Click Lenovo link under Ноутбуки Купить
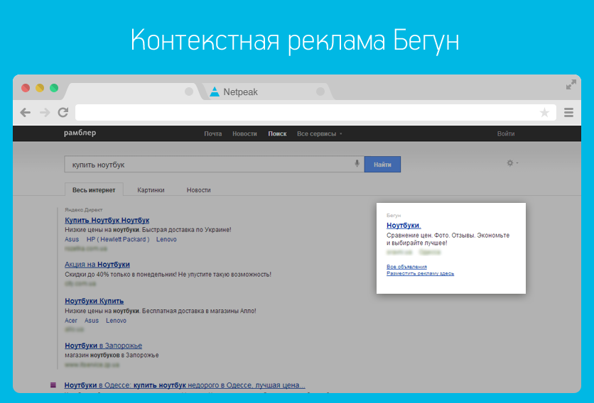Image resolution: width=594 pixels, height=403 pixels. [116, 321]
